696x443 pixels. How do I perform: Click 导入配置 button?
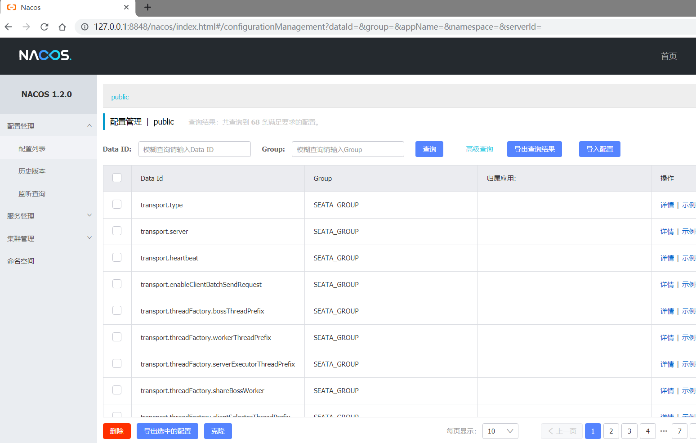tap(600, 149)
